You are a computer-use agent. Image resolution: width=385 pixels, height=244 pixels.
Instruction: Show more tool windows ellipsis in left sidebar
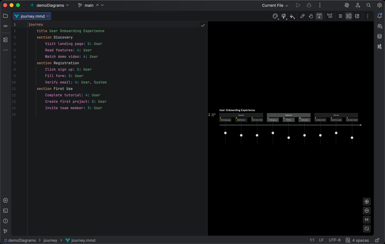5,50
